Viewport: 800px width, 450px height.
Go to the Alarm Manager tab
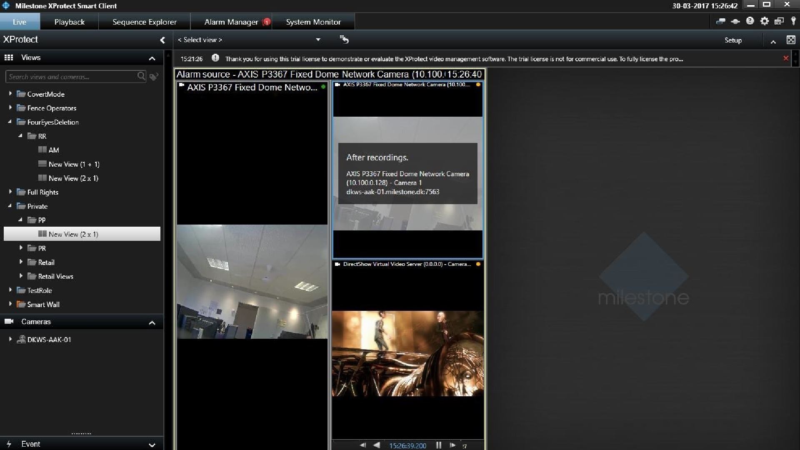tap(231, 22)
